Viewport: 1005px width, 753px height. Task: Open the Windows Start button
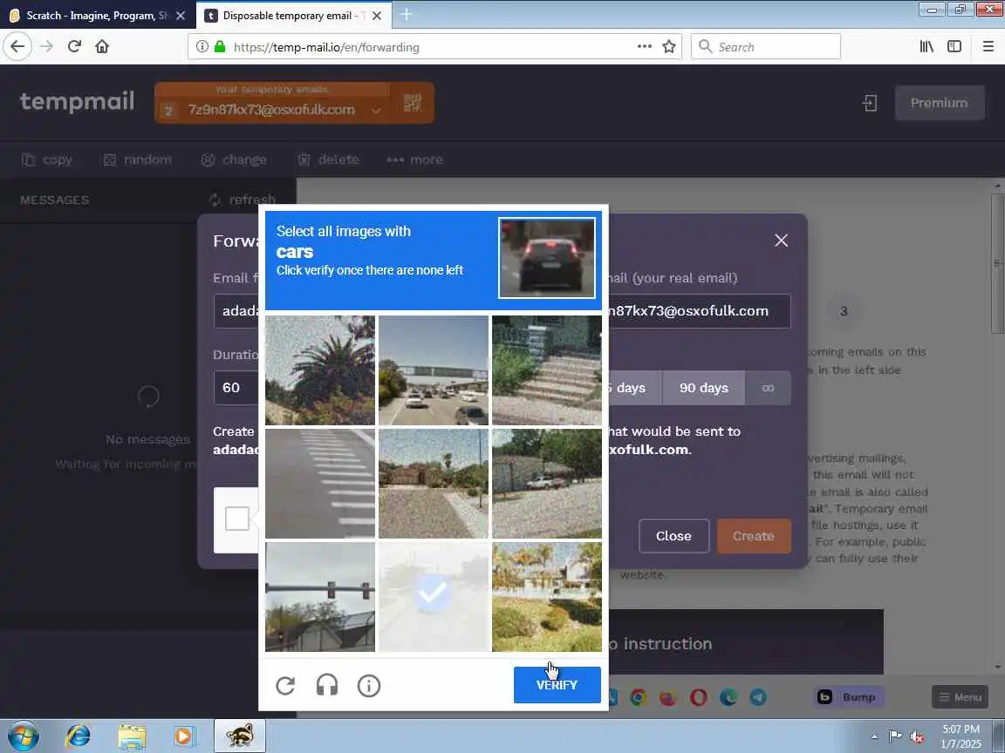pyautogui.click(x=24, y=736)
